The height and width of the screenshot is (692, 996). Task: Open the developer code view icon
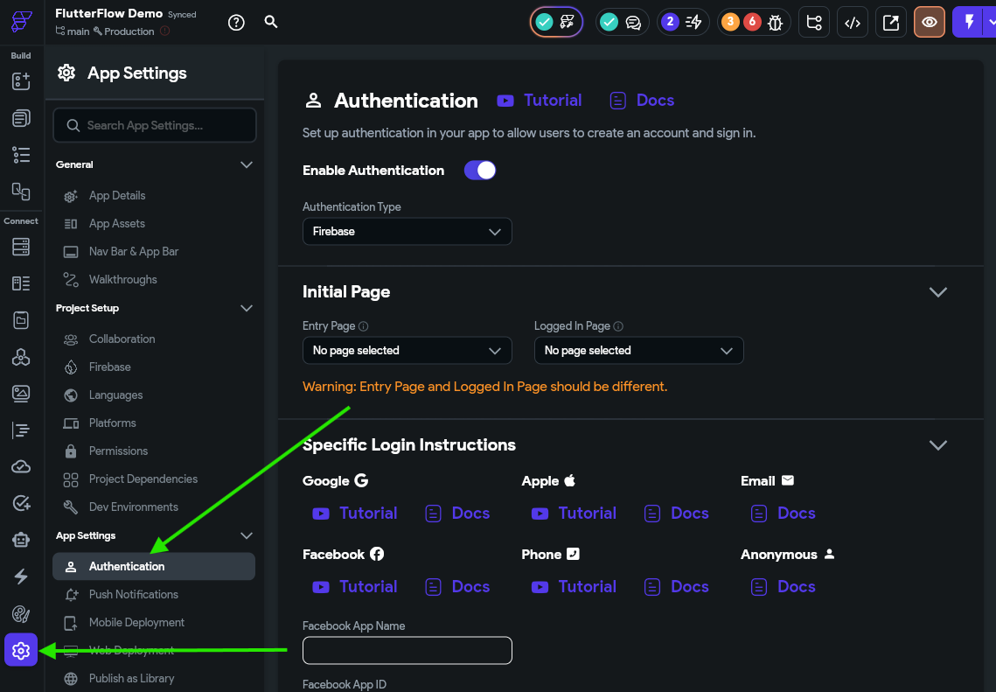[x=853, y=22]
